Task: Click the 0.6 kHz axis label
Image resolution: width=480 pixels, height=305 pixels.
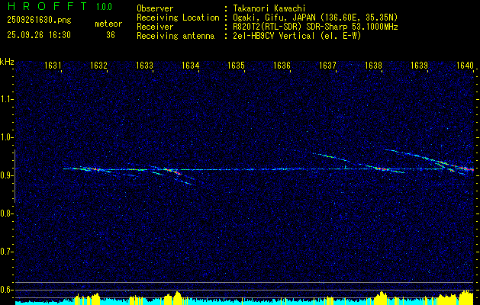Action: pos(6,290)
